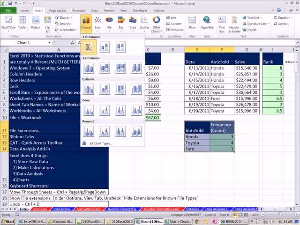This screenshot has width=300, height=225.
Task: Insert a Picture from the ribbon
Action: (36, 23)
